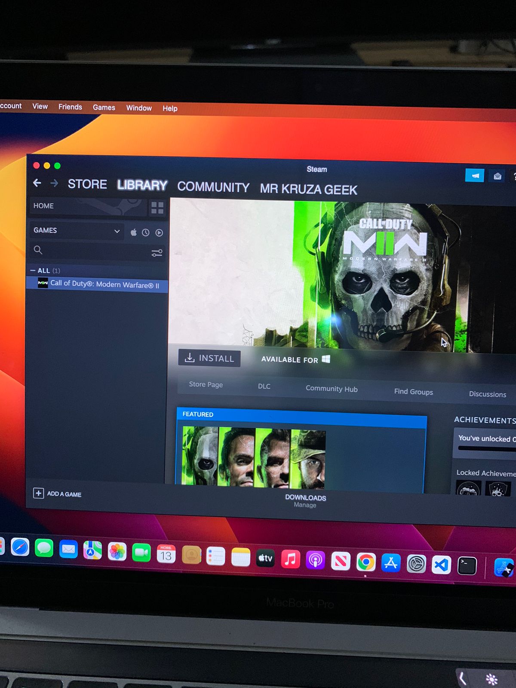Open System Settings from the Dock
The image size is (516, 688).
click(416, 564)
